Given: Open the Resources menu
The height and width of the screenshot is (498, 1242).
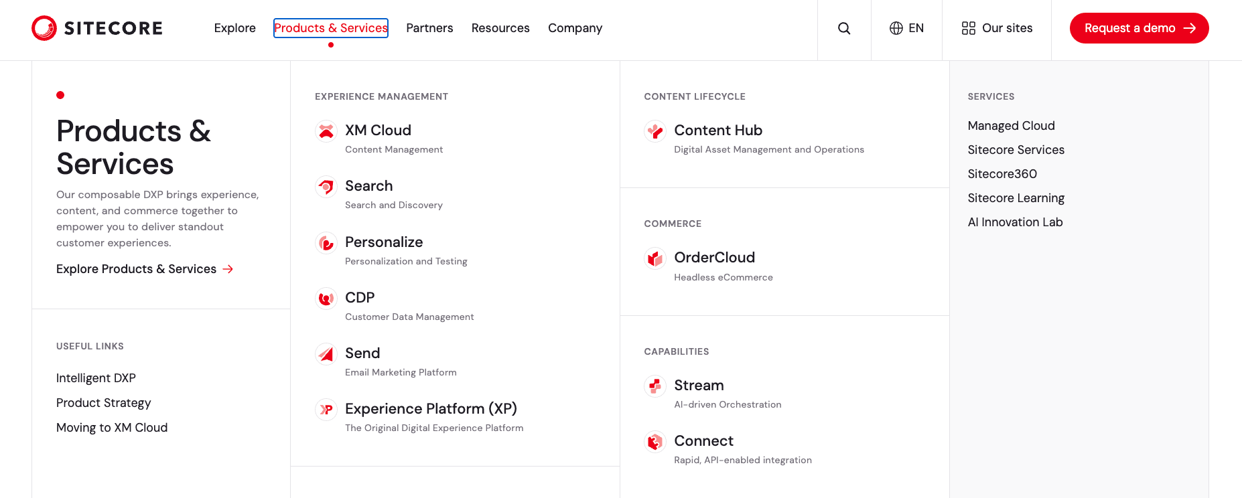Looking at the screenshot, I should [x=500, y=28].
